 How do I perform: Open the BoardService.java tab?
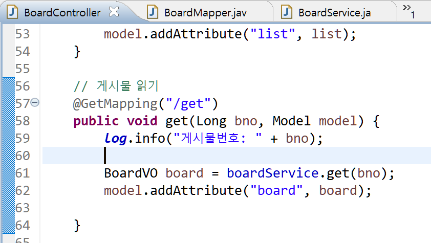[x=335, y=13]
